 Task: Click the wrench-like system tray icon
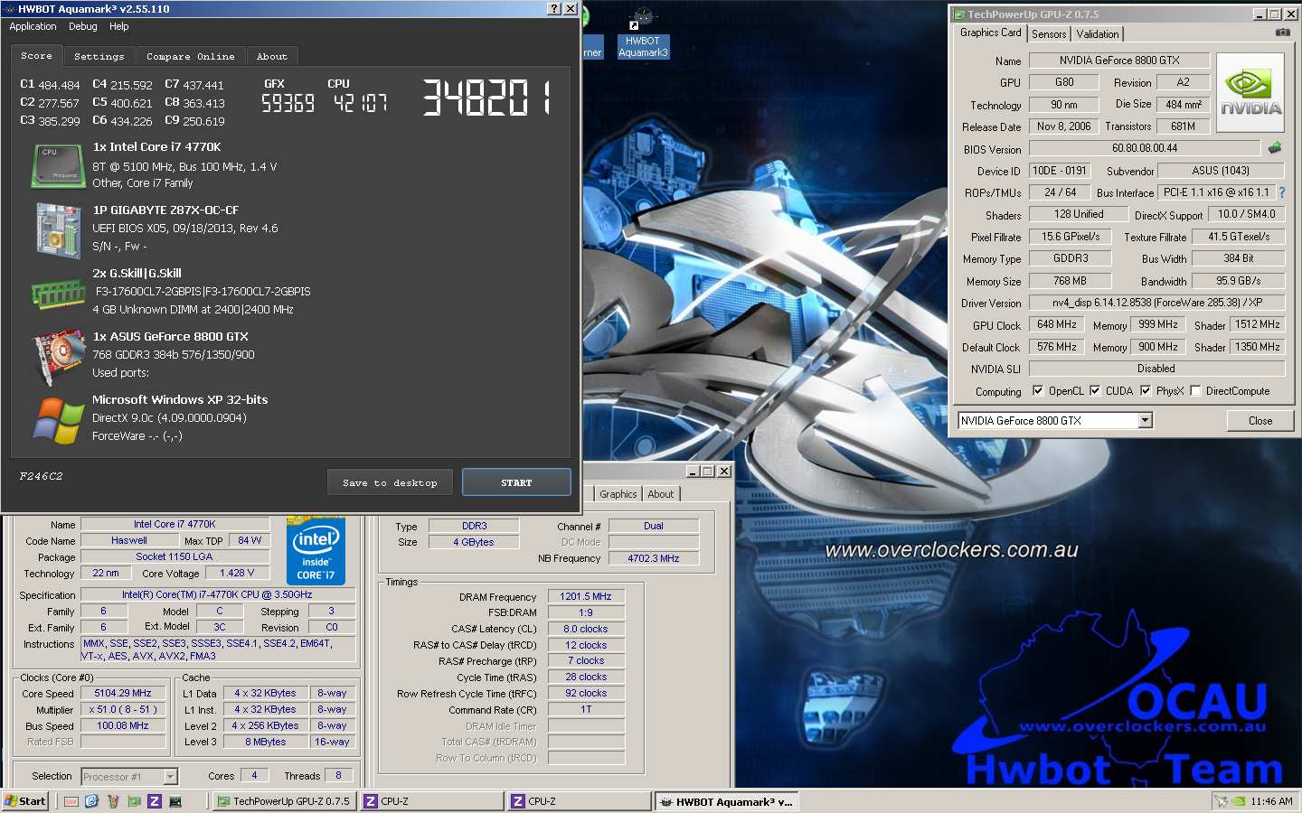(x=1222, y=801)
